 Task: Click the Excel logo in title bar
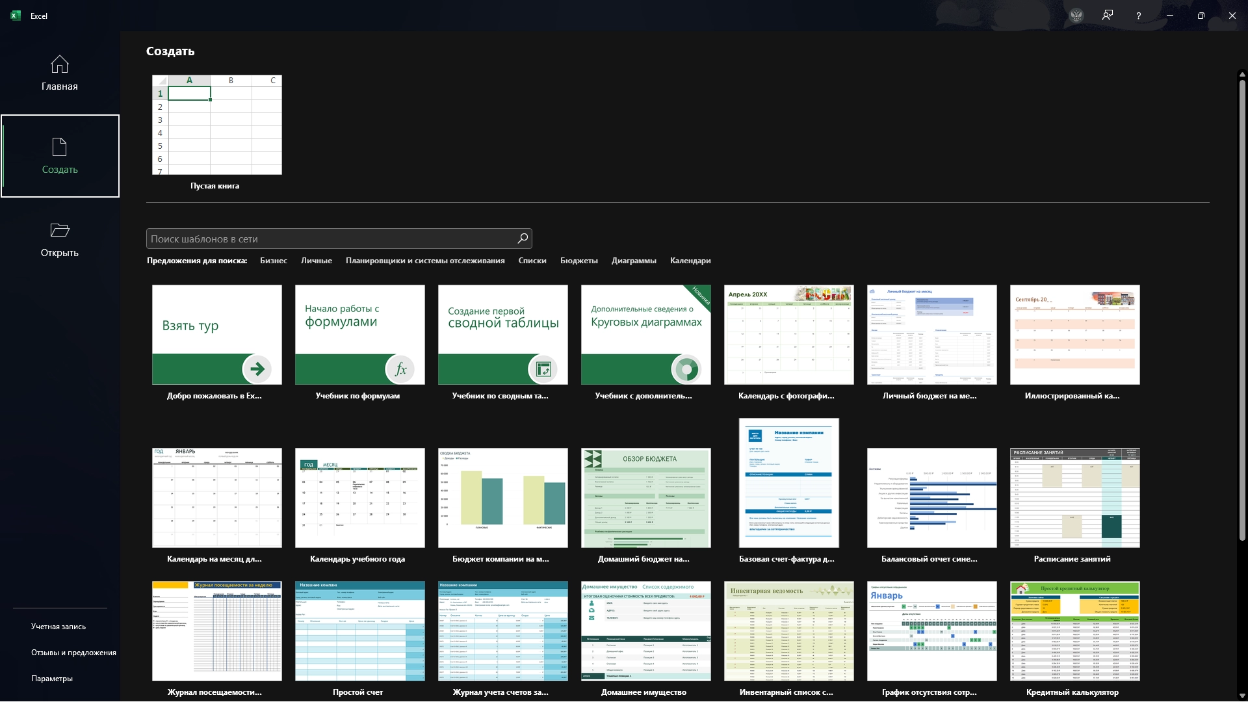pos(16,16)
